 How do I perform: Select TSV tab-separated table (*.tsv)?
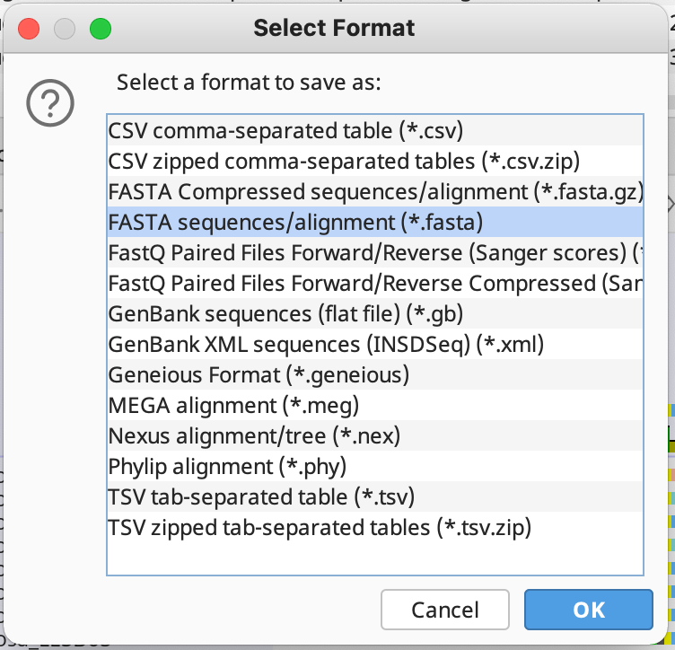point(375,497)
